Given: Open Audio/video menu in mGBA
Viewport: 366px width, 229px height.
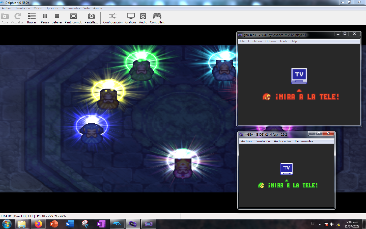Looking at the screenshot, I should [282, 141].
